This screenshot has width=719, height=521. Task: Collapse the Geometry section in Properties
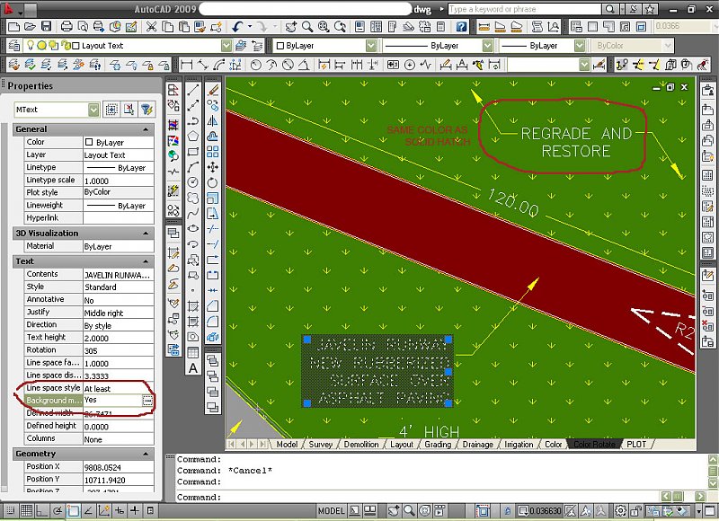(146, 454)
